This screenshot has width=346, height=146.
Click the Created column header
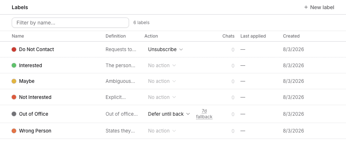coord(291,36)
